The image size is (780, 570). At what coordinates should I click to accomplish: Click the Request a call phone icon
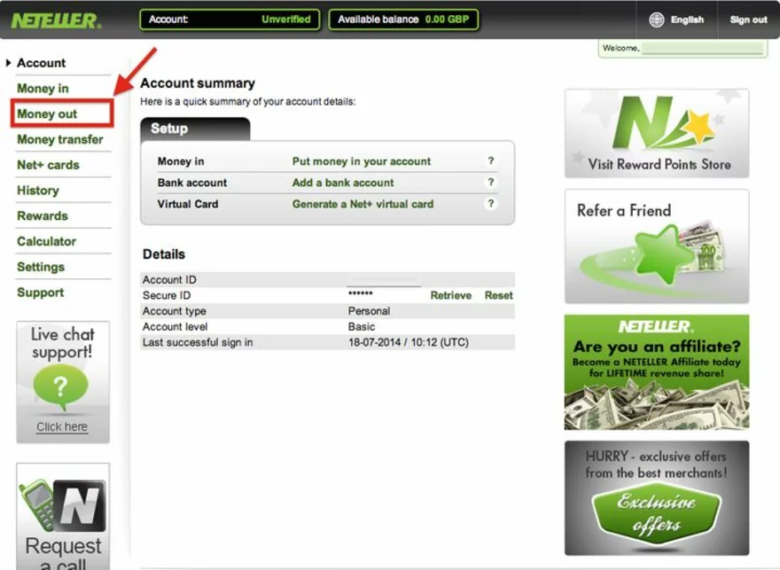(38, 503)
